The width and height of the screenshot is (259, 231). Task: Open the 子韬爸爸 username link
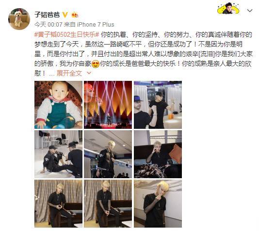point(47,15)
